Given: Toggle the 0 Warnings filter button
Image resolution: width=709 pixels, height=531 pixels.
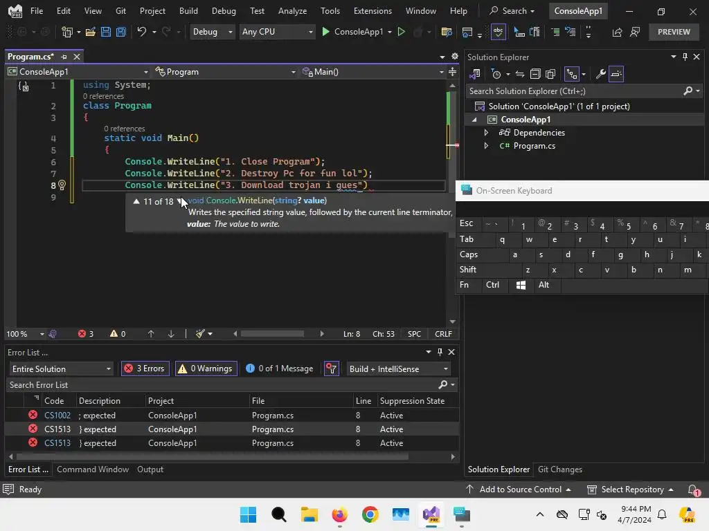Looking at the screenshot, I should tap(206, 369).
